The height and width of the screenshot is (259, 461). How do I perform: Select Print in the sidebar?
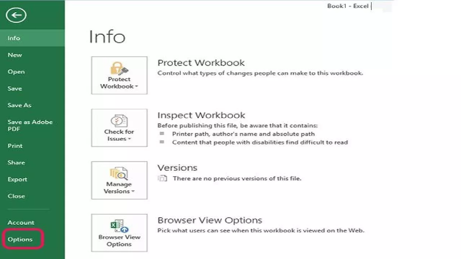pos(15,146)
